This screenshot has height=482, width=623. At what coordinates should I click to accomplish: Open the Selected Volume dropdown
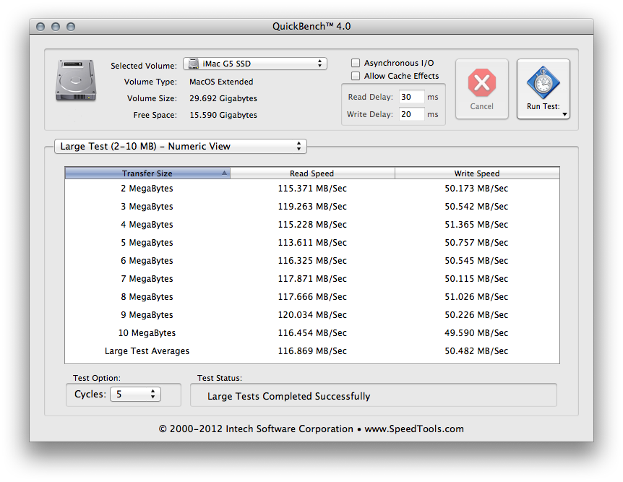254,64
